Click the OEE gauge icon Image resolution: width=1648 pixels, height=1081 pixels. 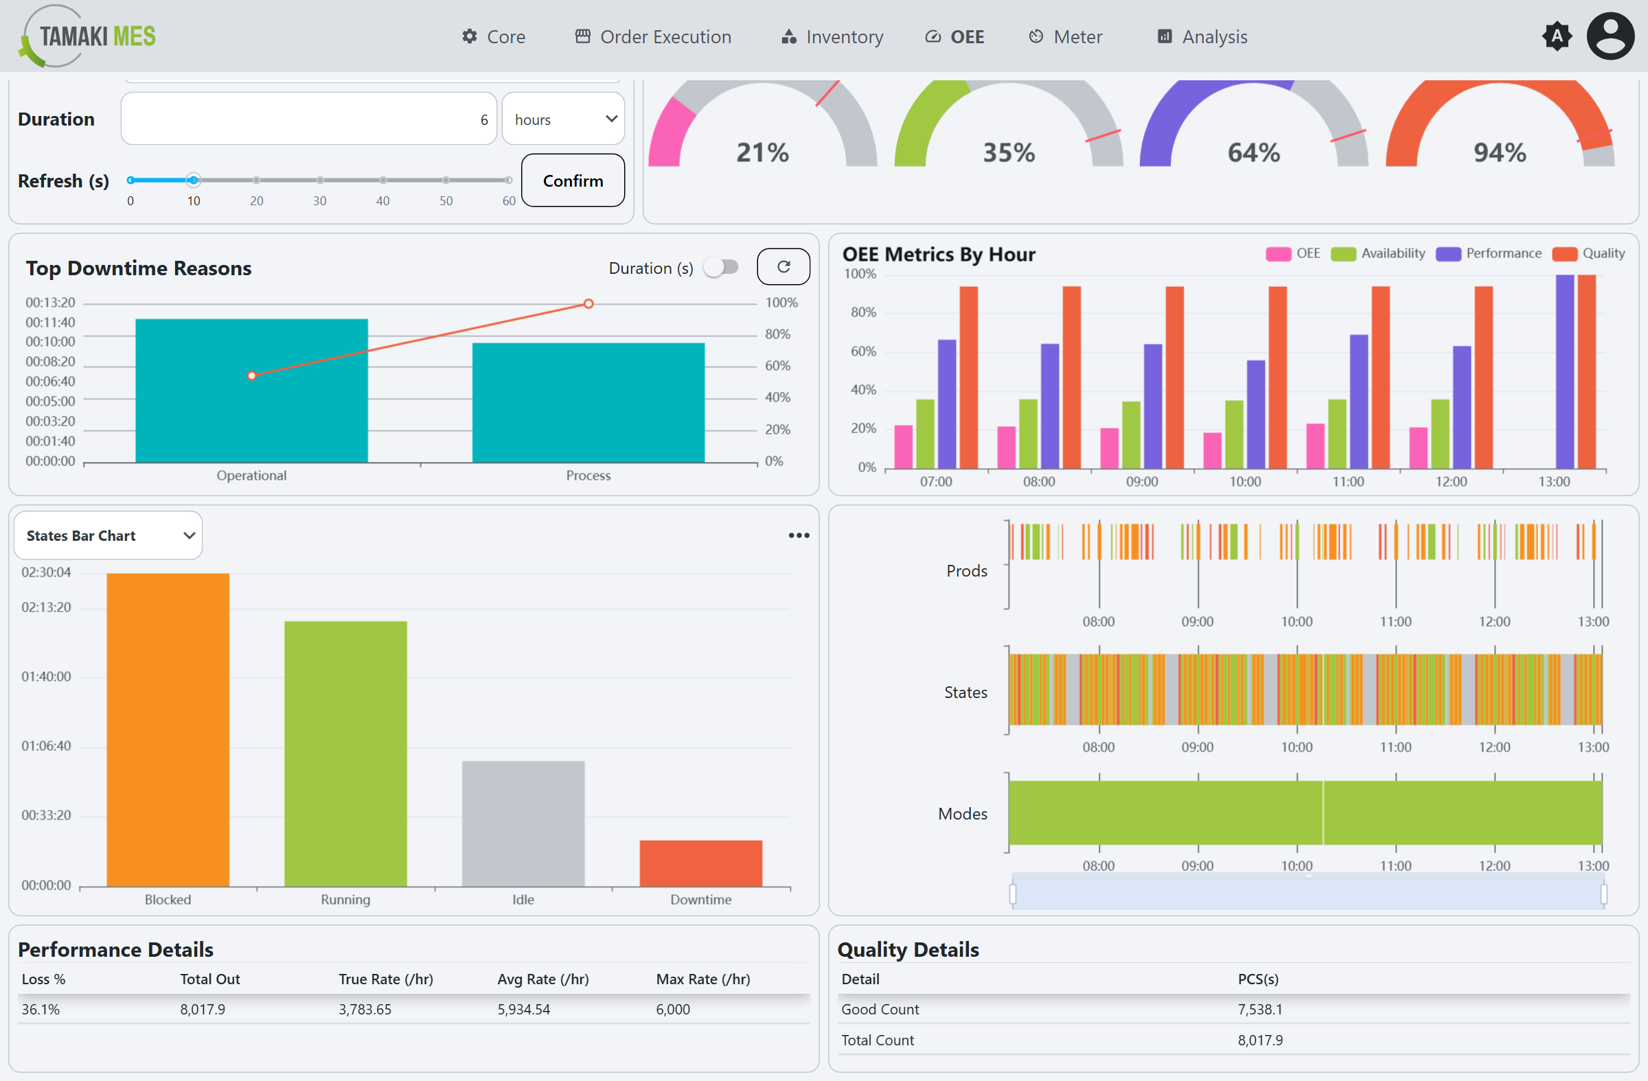coord(932,36)
